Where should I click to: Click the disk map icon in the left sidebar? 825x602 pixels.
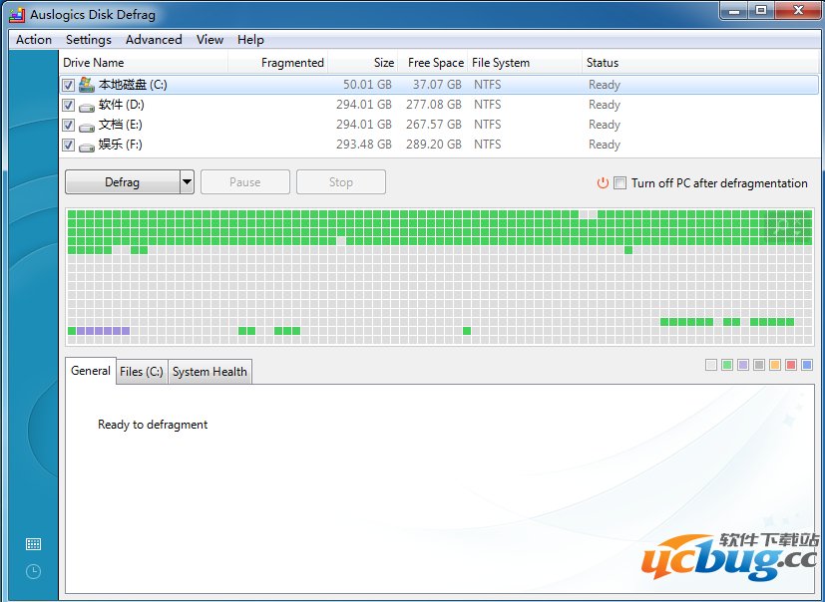(32, 544)
